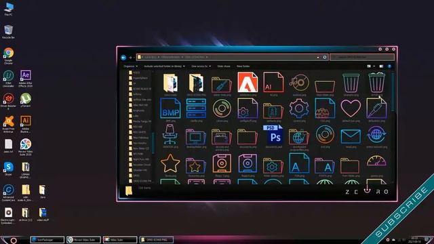Image resolution: width=434 pixels, height=244 pixels.
Task: Open This PC desktop icon
Action: pos(8,9)
